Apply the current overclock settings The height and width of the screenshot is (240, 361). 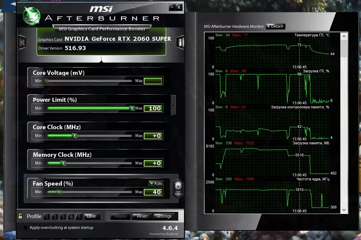[120, 216]
